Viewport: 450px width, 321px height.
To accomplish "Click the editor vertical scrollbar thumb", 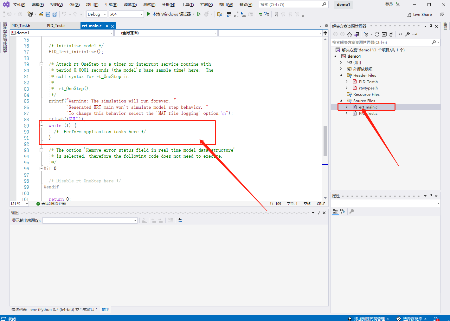I will point(325,141).
